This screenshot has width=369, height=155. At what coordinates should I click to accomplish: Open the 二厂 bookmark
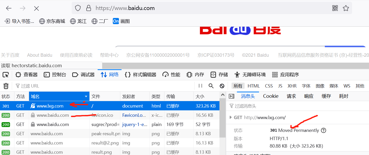pyautogui.click(x=100, y=21)
